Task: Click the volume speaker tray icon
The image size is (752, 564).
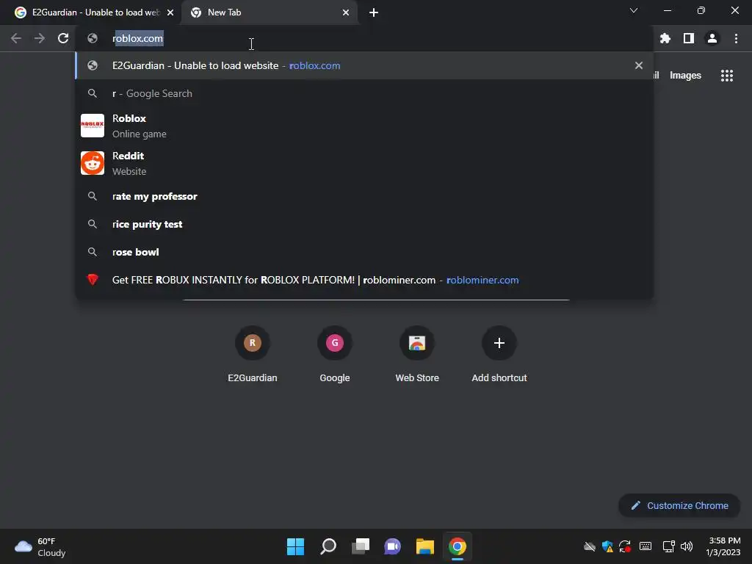Action: click(687, 546)
